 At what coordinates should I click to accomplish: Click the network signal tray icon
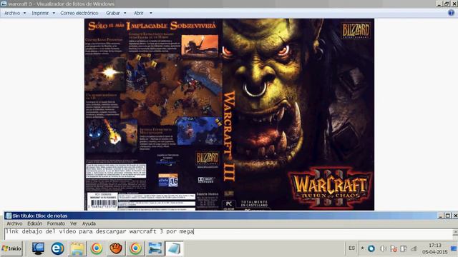pyautogui.click(x=414, y=248)
